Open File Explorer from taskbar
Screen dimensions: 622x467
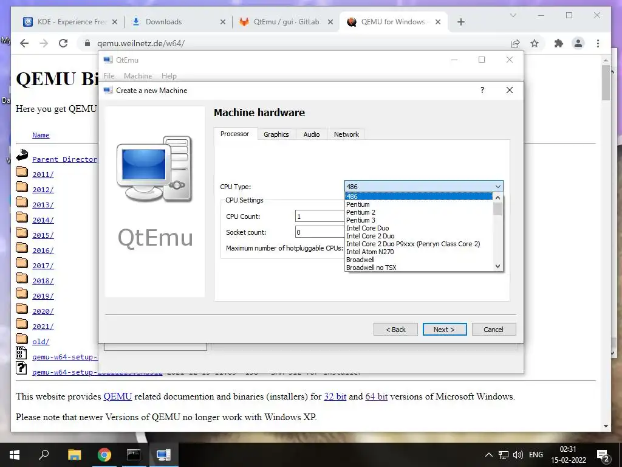pos(74,455)
